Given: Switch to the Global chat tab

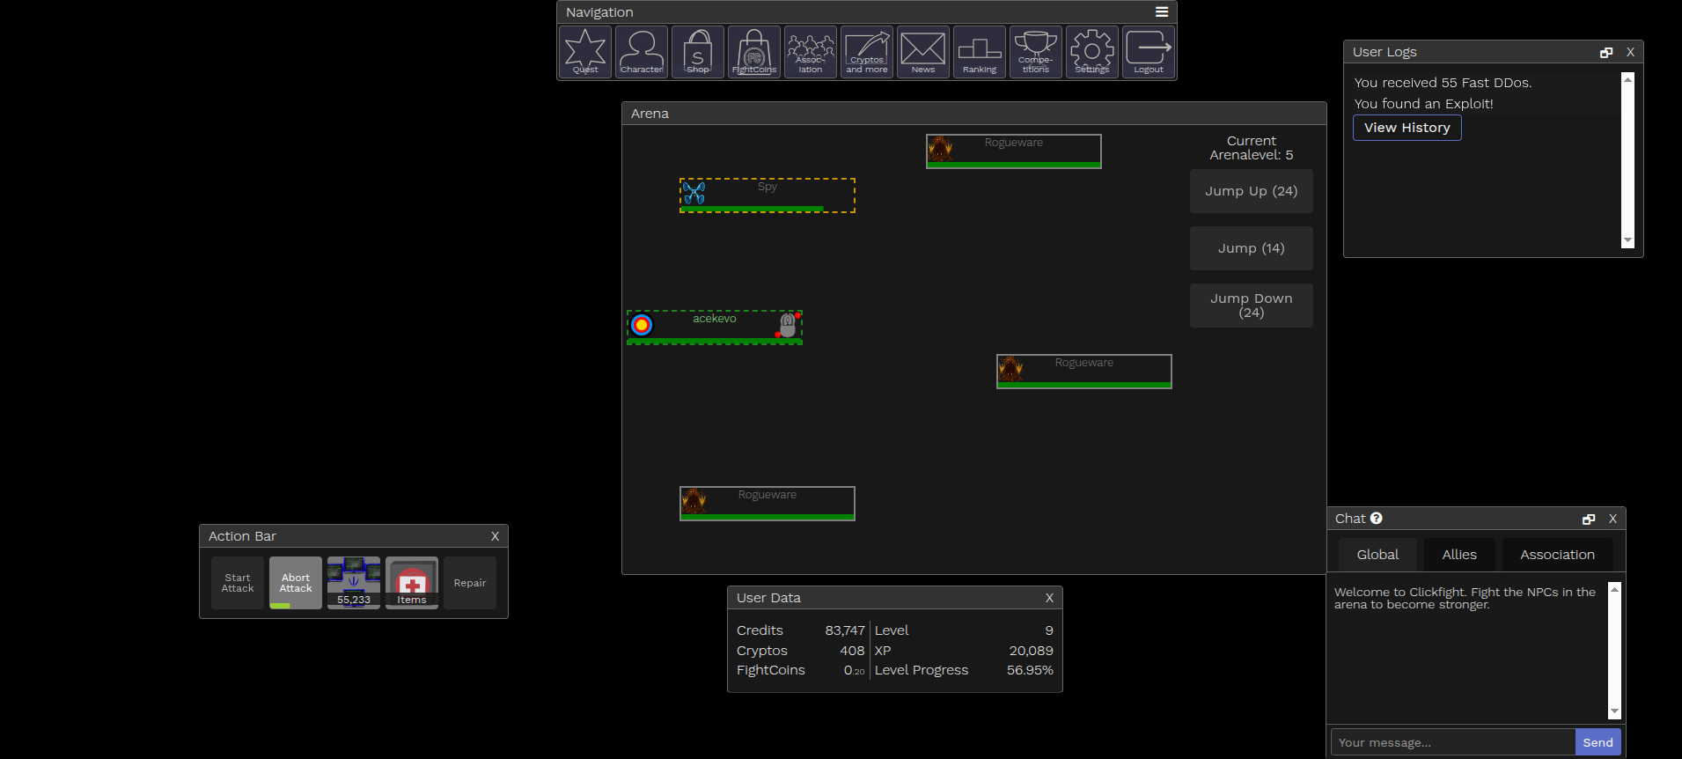Looking at the screenshot, I should click(x=1377, y=555).
